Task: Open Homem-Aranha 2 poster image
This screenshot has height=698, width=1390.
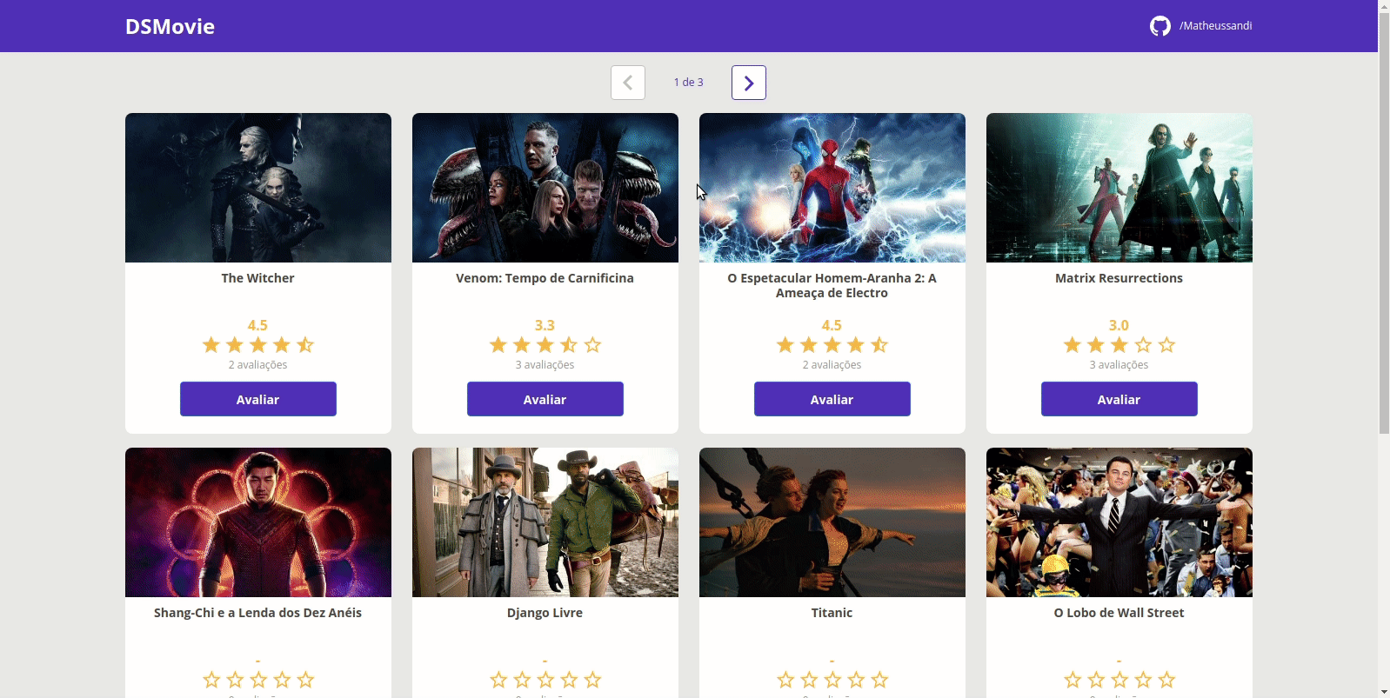Action: point(832,188)
